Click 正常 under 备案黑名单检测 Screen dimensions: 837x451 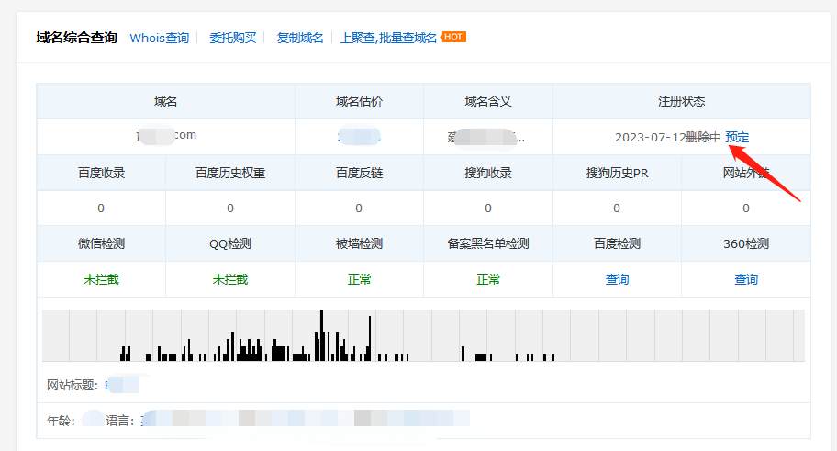488,279
